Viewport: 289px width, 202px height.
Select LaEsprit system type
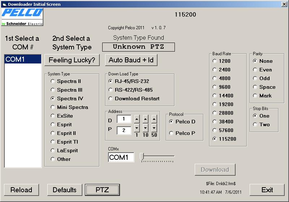click(x=64, y=150)
